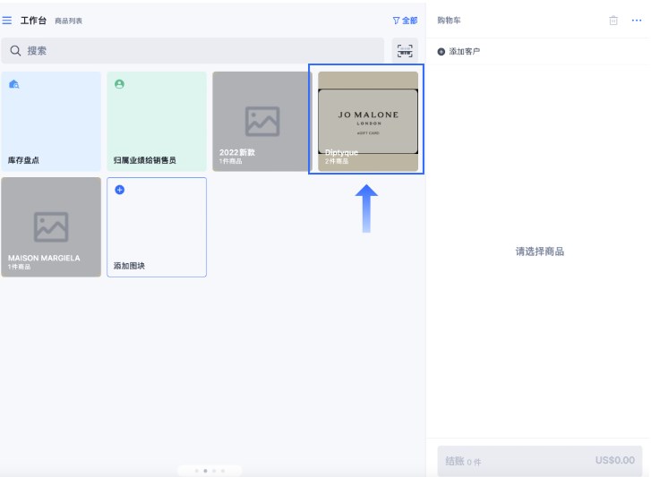
Task: Select the 归属业绩给销售员 tile
Action: coord(157,122)
